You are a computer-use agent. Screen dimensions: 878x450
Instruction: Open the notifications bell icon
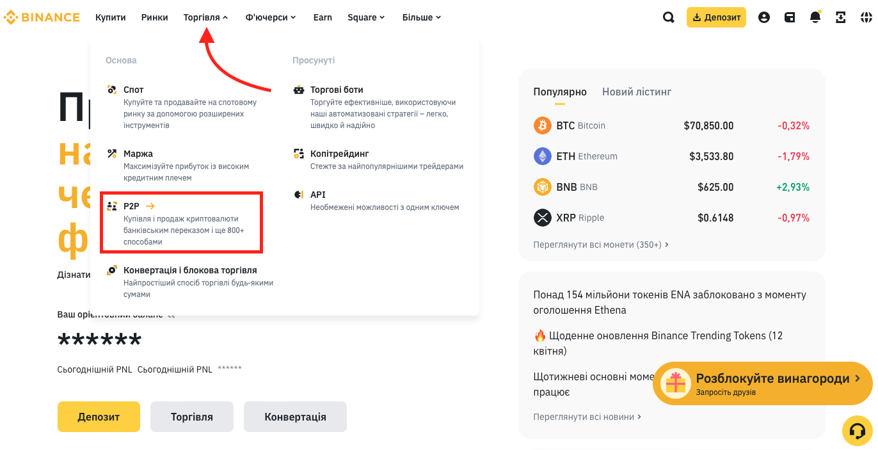815,17
